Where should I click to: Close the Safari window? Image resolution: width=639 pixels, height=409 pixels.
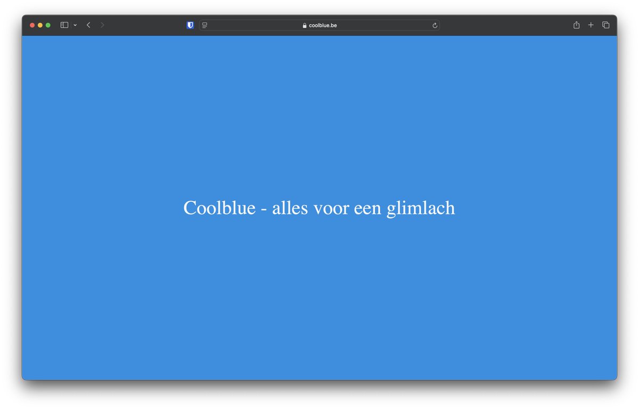(x=32, y=25)
